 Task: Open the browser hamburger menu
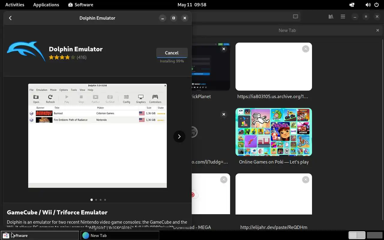tap(343, 17)
